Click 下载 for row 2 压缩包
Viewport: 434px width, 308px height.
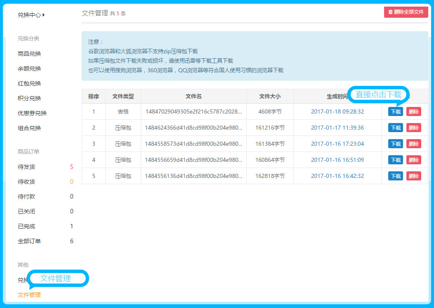coord(395,128)
